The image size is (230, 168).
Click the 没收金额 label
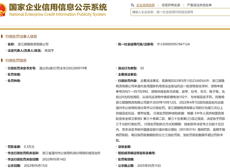(124, 147)
